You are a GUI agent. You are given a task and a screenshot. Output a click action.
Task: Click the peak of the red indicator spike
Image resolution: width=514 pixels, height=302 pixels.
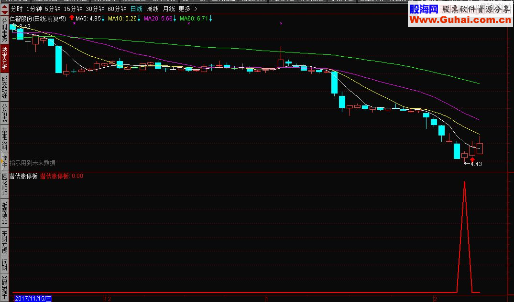464,182
